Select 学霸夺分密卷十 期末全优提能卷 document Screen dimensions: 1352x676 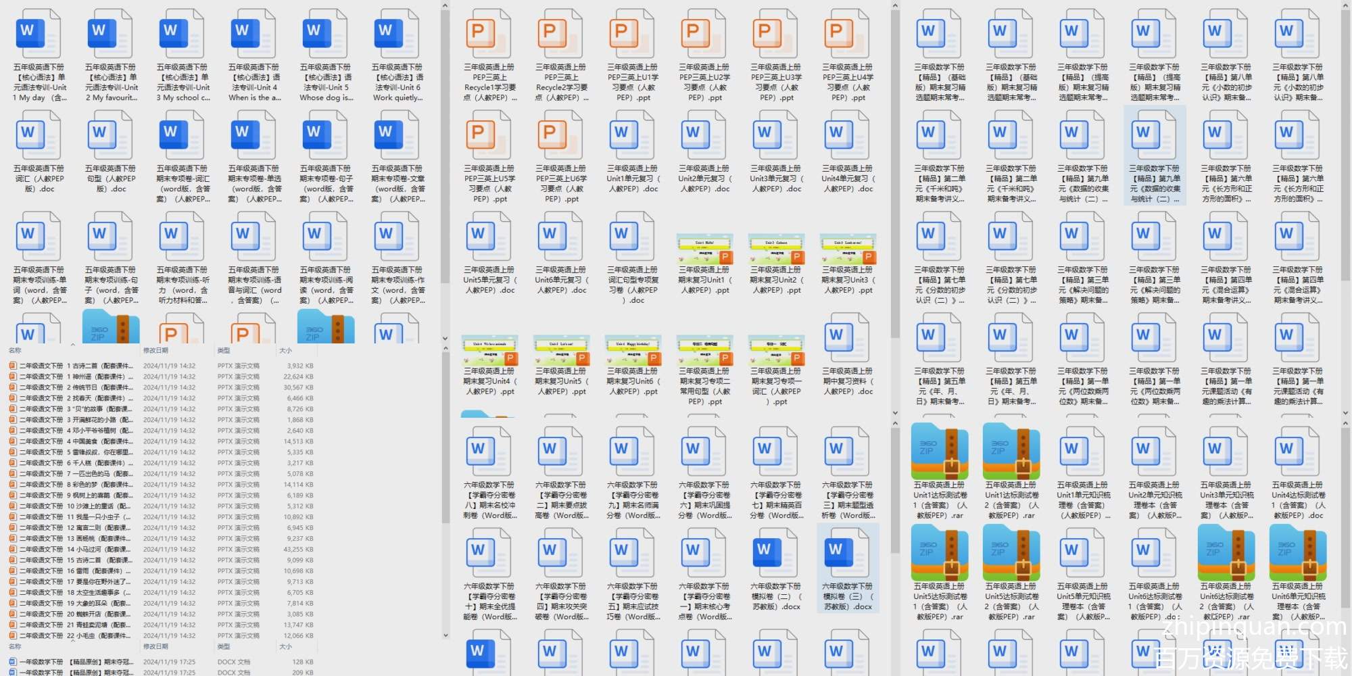(x=489, y=574)
